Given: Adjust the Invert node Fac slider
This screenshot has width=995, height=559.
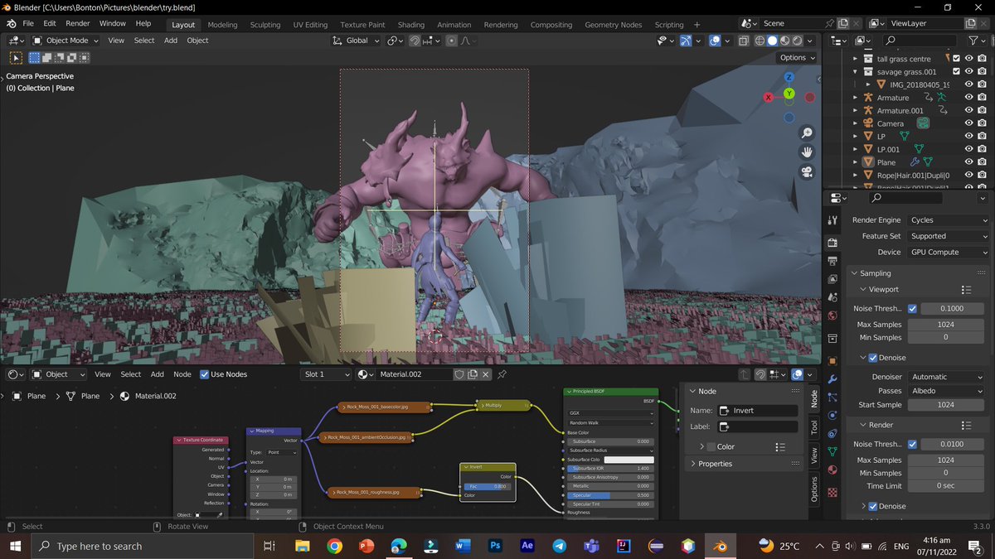Looking at the screenshot, I should (488, 486).
